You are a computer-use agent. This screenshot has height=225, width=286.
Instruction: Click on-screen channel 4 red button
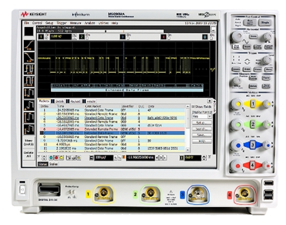pyautogui.click(x=163, y=37)
